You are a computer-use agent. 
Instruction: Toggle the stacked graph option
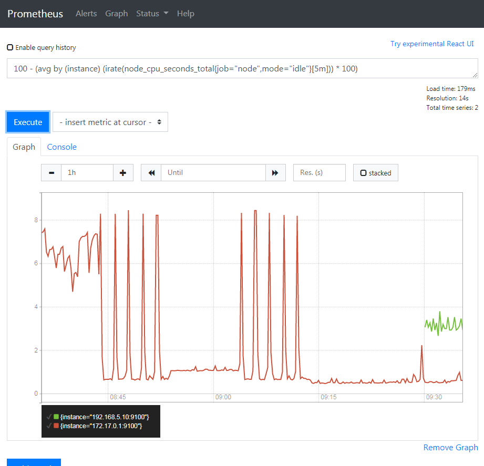[x=376, y=172]
